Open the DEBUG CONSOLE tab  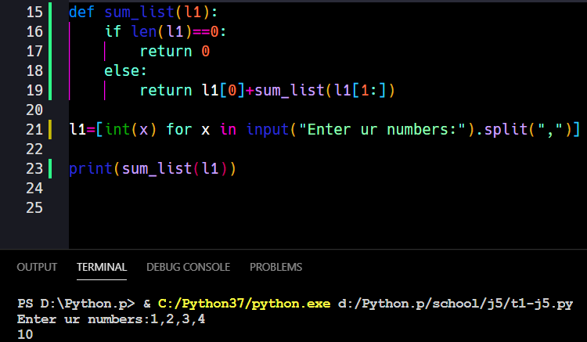click(188, 267)
